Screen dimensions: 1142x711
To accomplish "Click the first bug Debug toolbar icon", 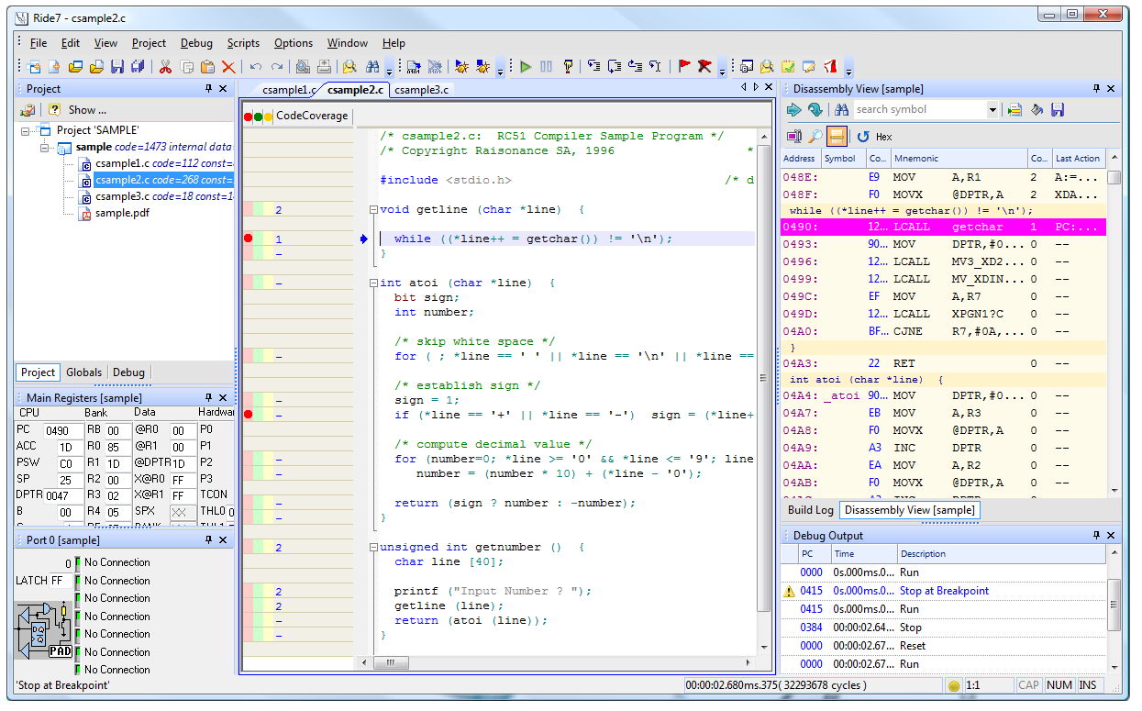I will point(461,66).
